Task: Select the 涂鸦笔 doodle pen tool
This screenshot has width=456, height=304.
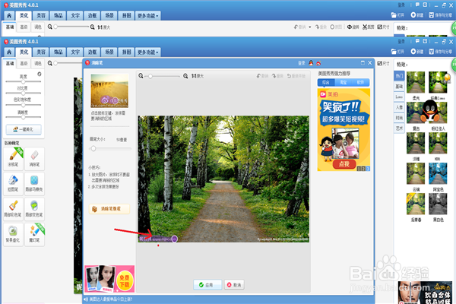Action: pos(13,157)
